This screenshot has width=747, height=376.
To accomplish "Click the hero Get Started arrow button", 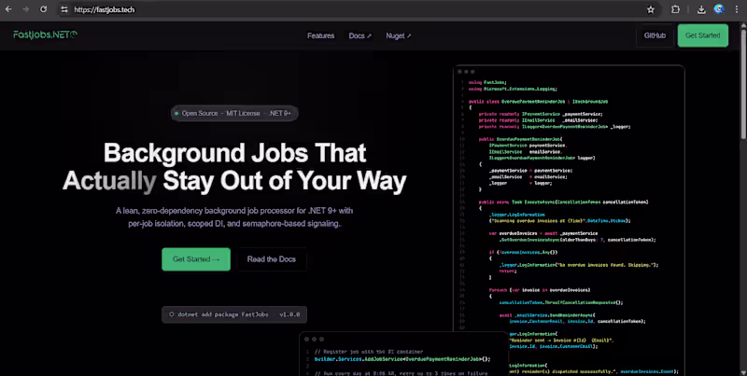I will click(x=196, y=259).
